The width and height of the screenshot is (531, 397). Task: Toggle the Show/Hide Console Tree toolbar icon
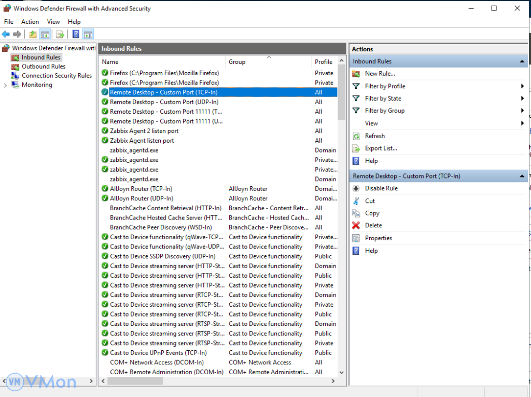(x=45, y=34)
